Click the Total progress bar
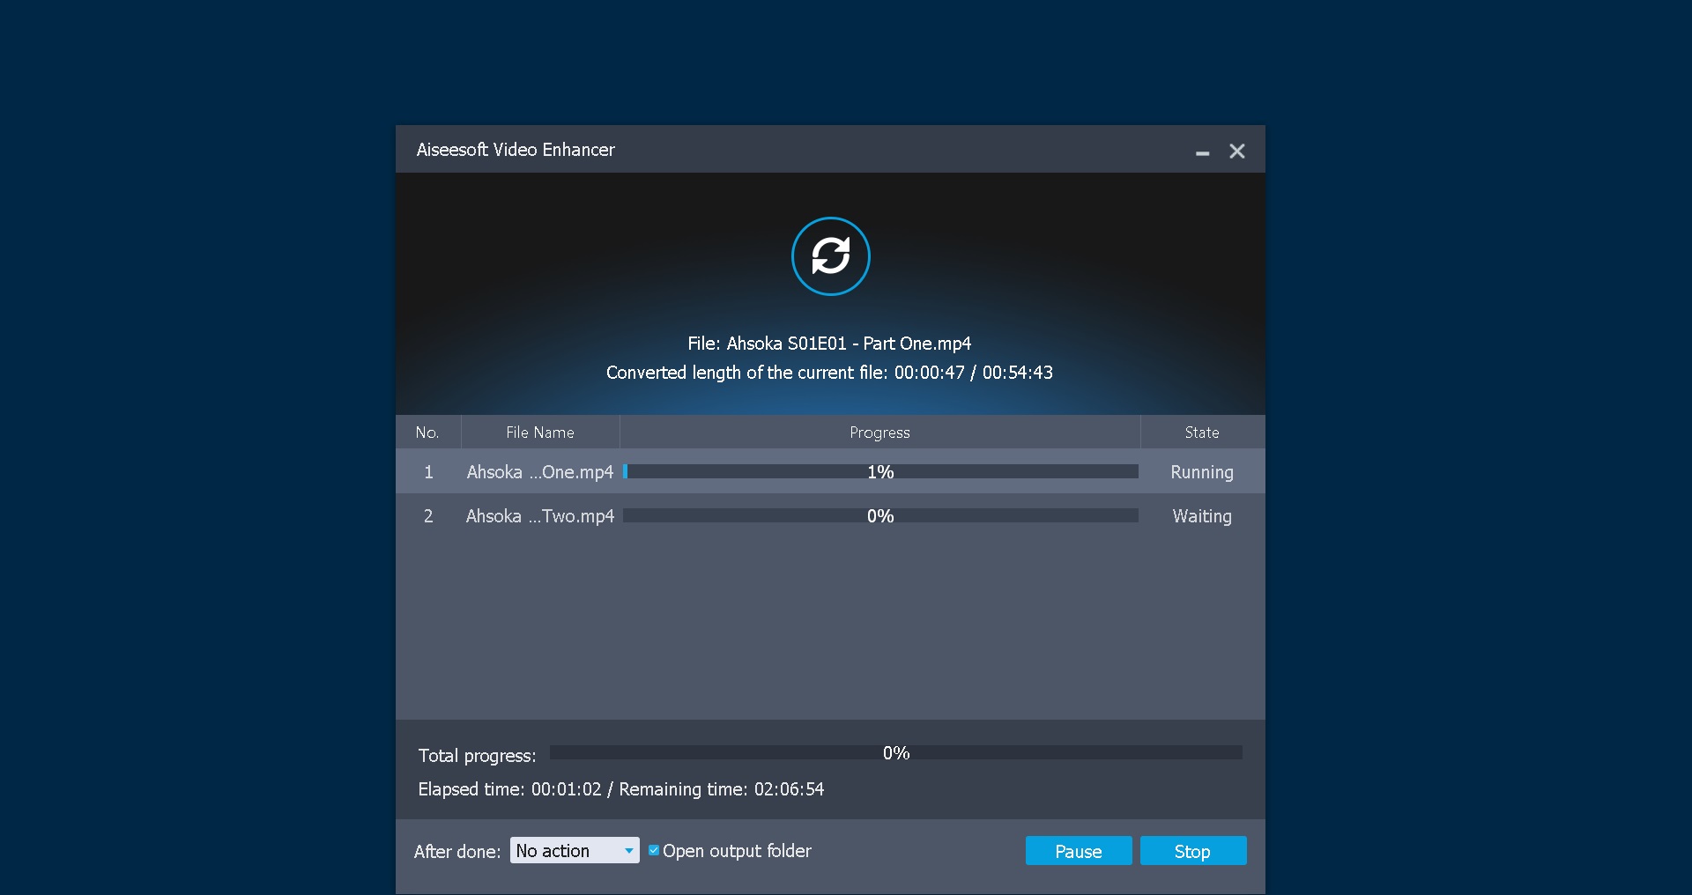Screen dimensions: 1692x895 point(895,752)
